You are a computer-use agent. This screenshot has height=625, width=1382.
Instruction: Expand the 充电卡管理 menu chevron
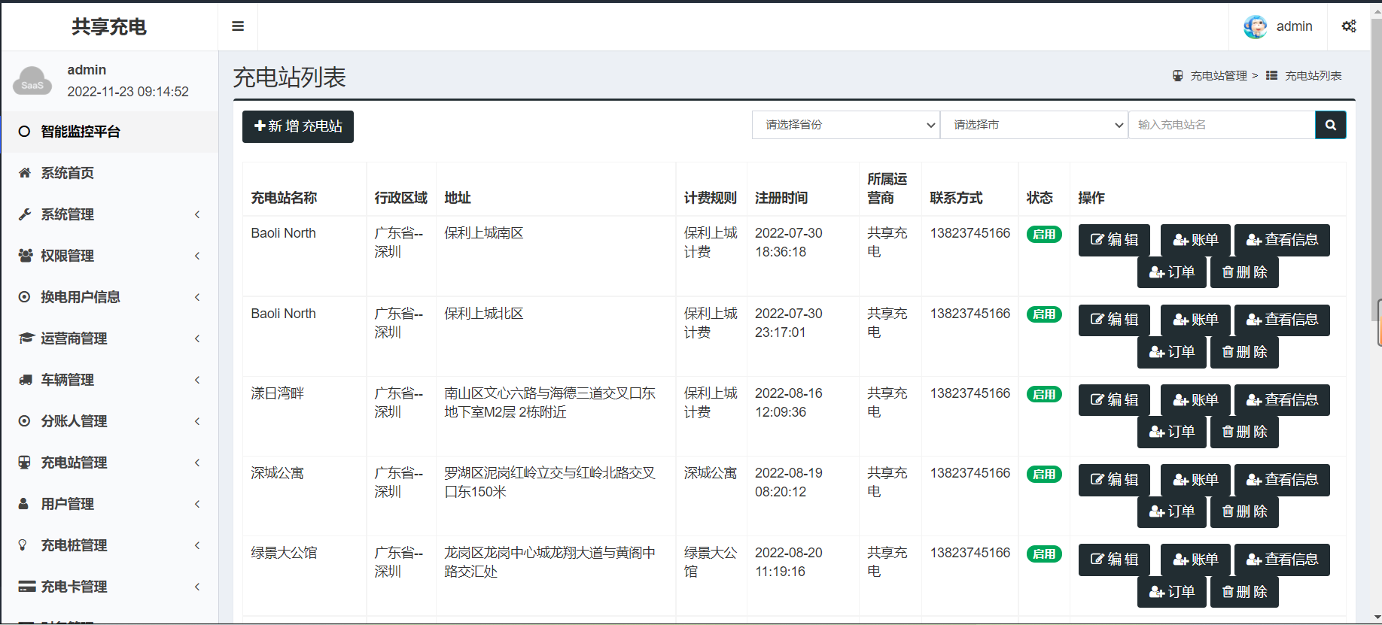pos(197,587)
